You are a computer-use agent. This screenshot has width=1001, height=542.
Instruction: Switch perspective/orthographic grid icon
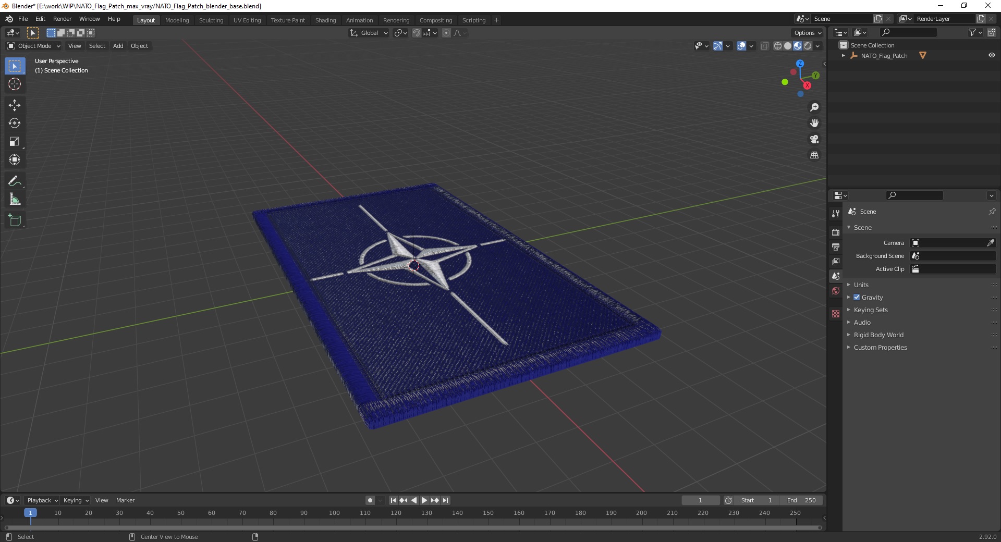pos(814,155)
